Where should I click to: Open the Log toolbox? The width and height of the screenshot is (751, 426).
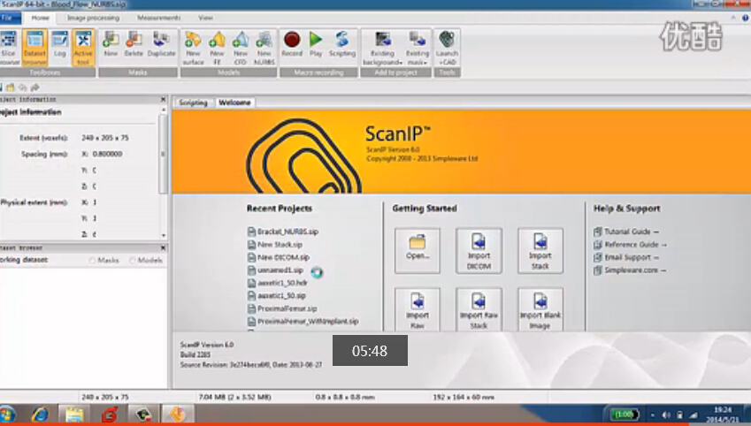coord(60,44)
